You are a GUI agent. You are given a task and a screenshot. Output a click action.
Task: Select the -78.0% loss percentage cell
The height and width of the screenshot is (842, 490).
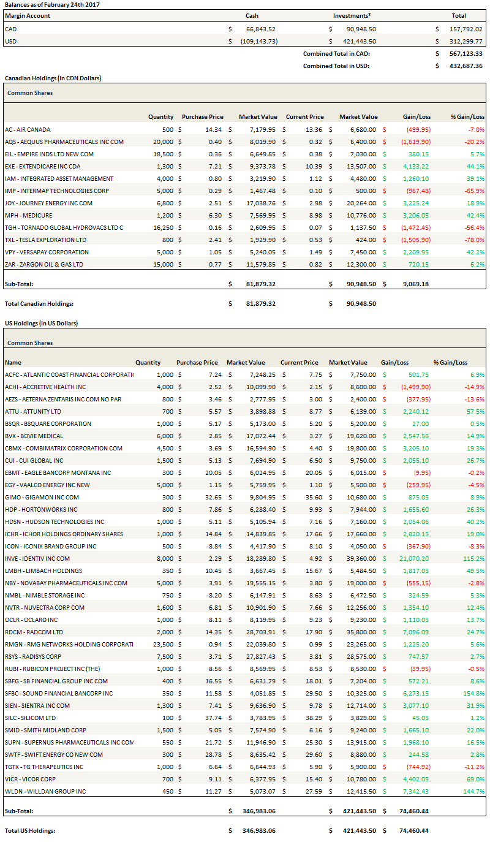(475, 240)
